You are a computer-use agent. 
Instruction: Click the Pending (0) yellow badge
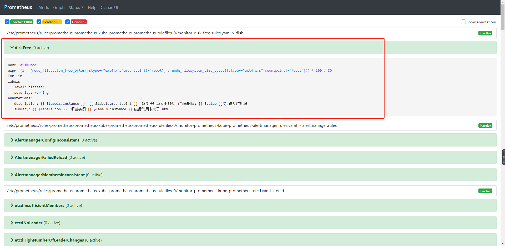52,22
